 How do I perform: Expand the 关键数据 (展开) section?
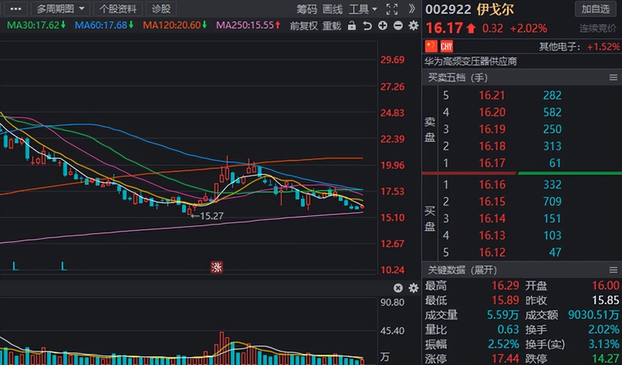click(x=462, y=270)
